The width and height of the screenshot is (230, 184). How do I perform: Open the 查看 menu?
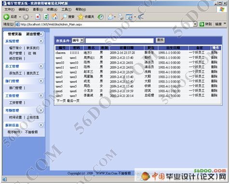(38, 10)
